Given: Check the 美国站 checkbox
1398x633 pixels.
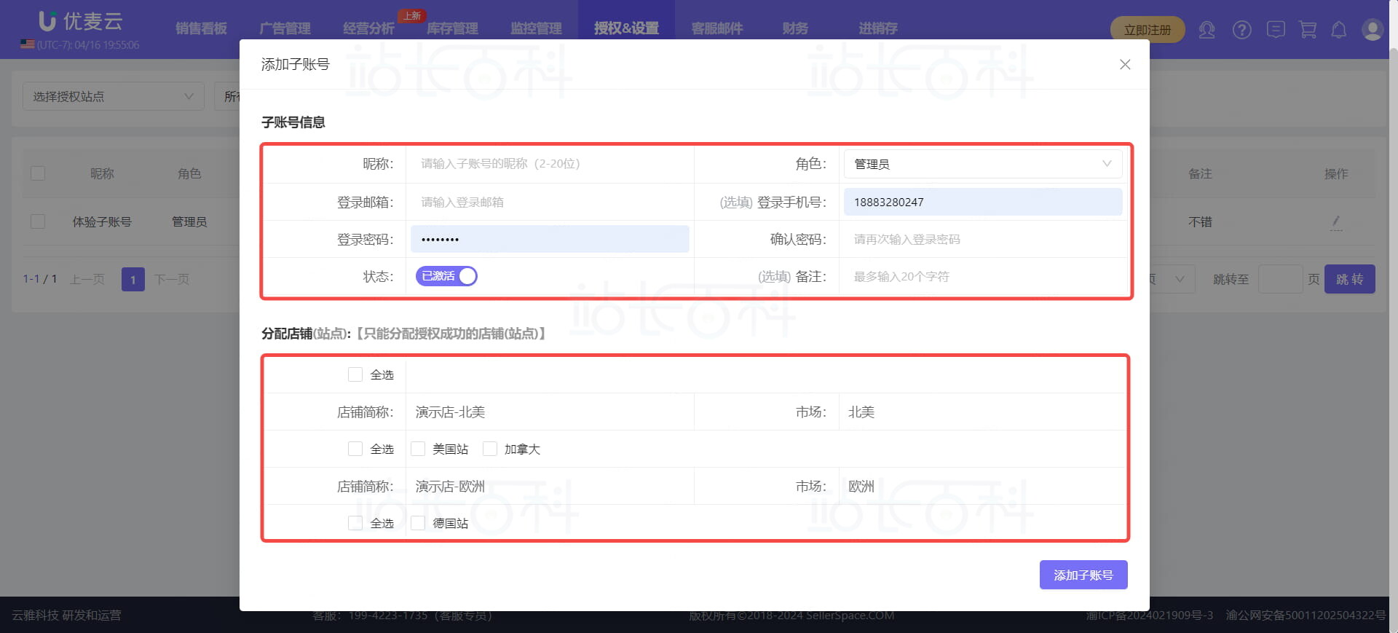Looking at the screenshot, I should point(418,449).
